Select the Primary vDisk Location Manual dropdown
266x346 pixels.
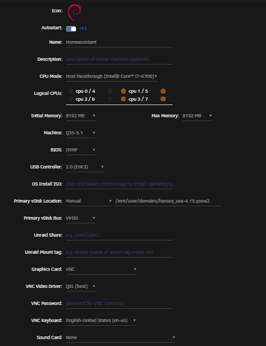[89, 201]
